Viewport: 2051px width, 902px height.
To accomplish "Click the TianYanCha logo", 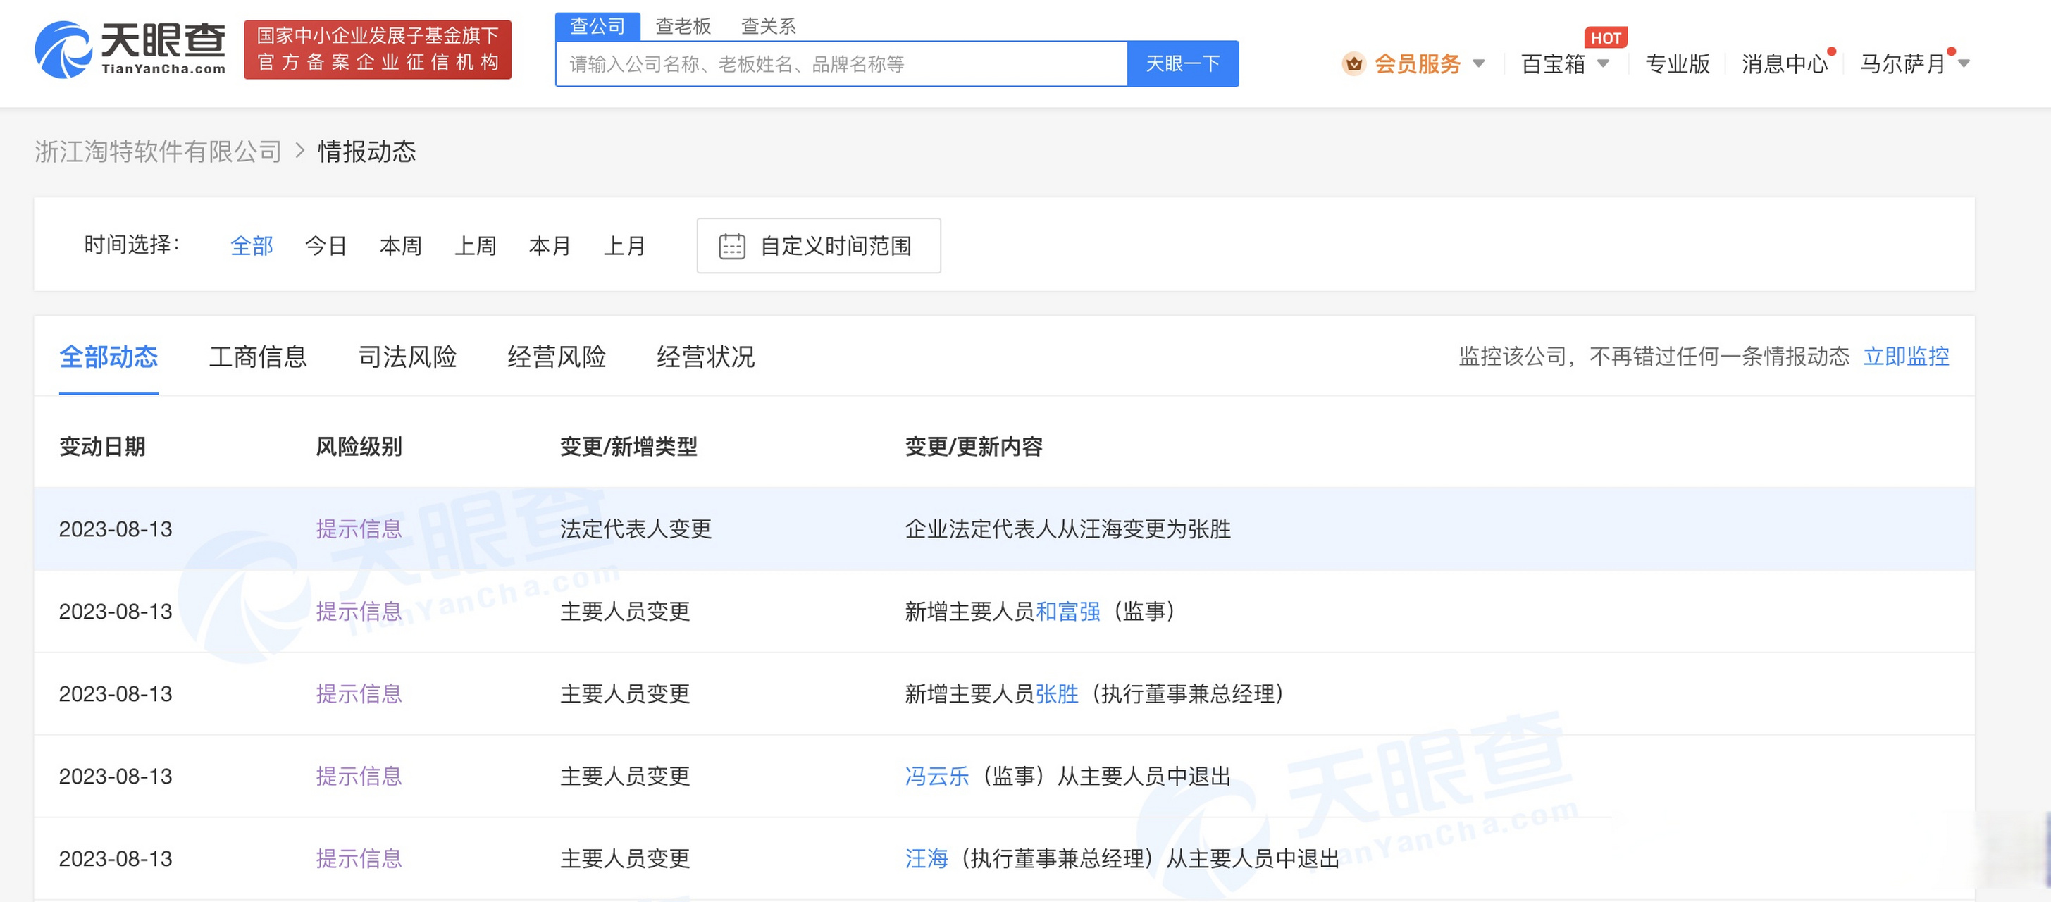I will [x=130, y=49].
